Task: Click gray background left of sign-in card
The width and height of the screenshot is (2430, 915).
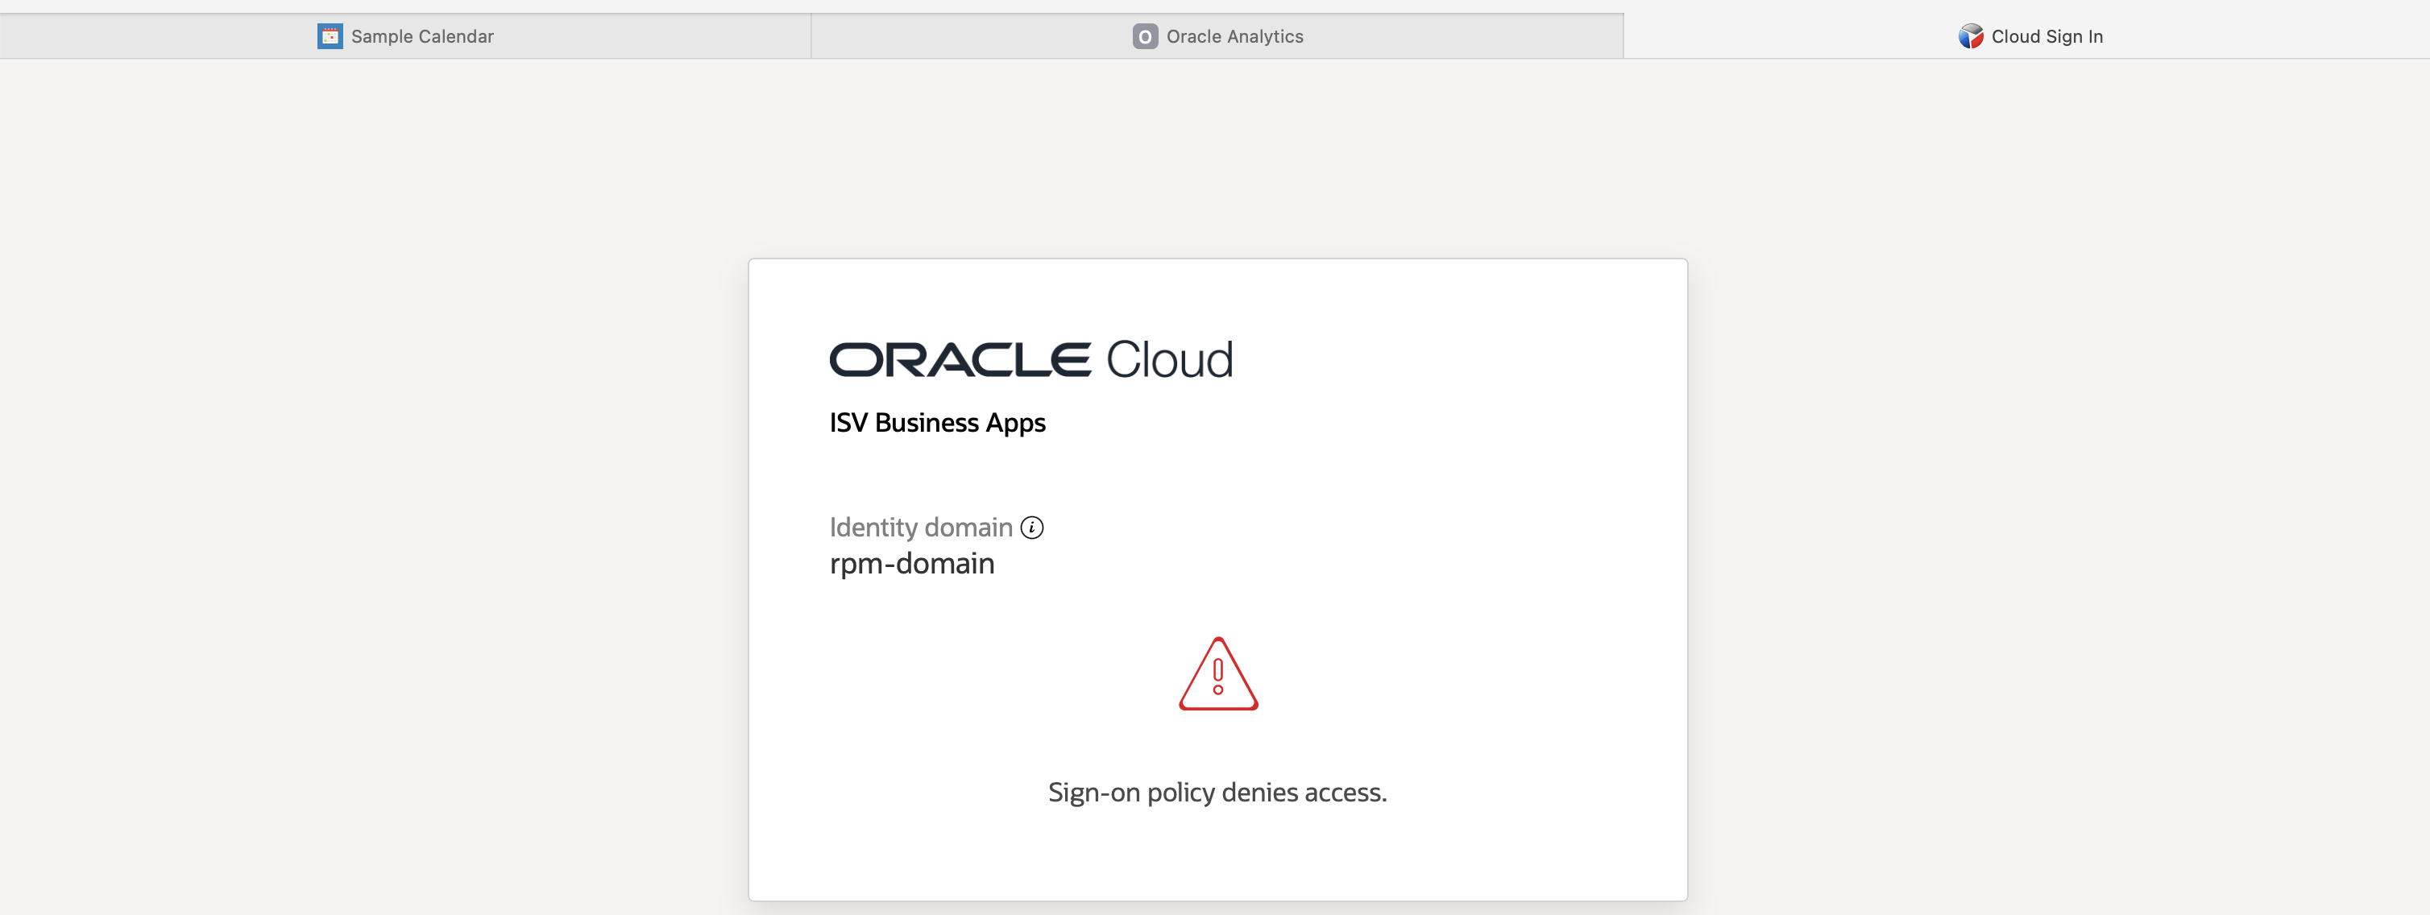Action: pos(377,519)
